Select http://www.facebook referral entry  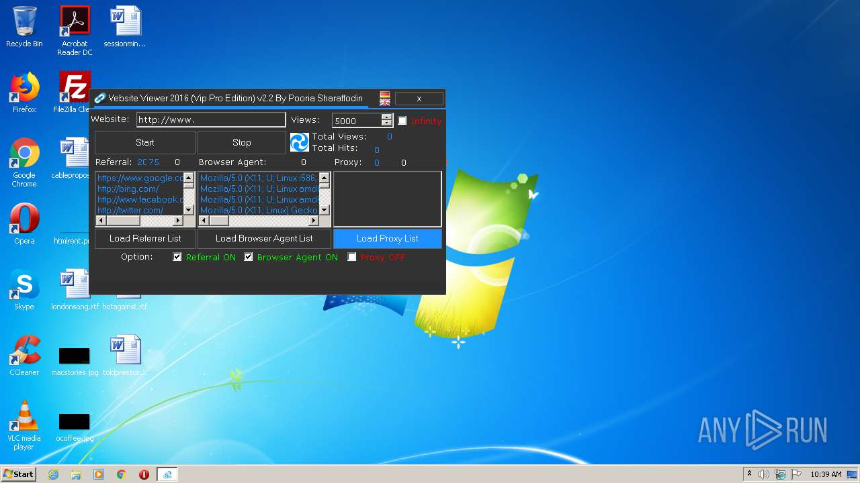click(x=140, y=200)
